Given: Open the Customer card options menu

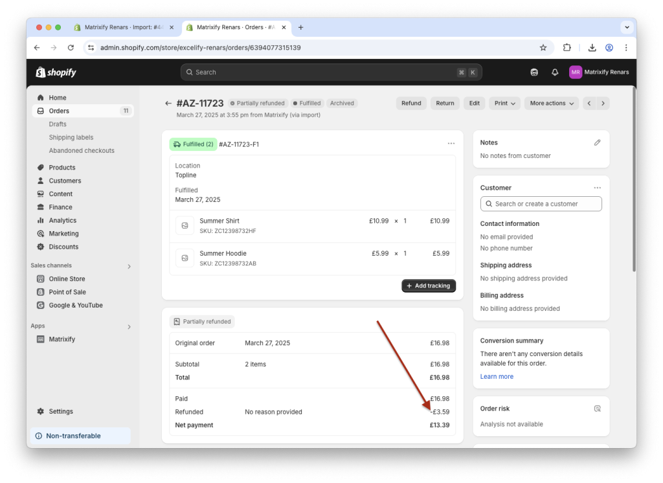Looking at the screenshot, I should [597, 187].
